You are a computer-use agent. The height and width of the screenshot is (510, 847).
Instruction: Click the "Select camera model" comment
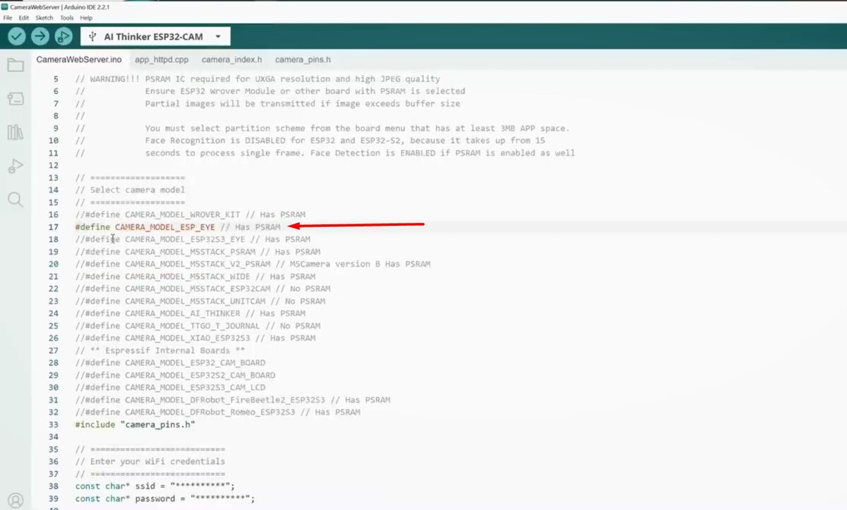130,190
